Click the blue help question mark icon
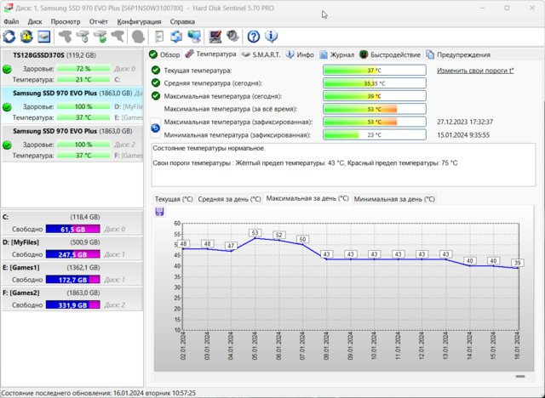The width and height of the screenshot is (545, 398). [253, 37]
